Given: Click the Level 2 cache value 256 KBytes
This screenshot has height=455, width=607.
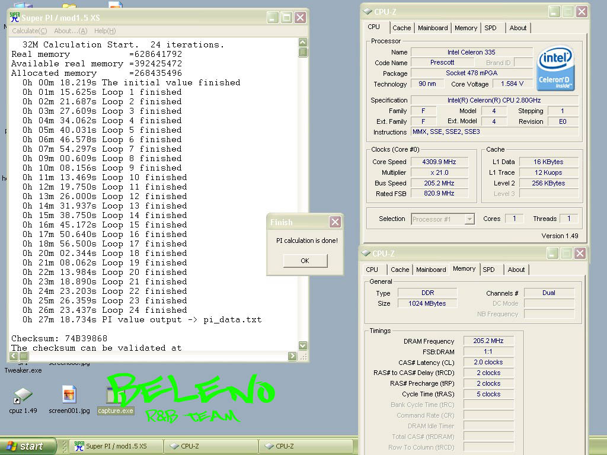Looking at the screenshot, I should pyautogui.click(x=548, y=183).
